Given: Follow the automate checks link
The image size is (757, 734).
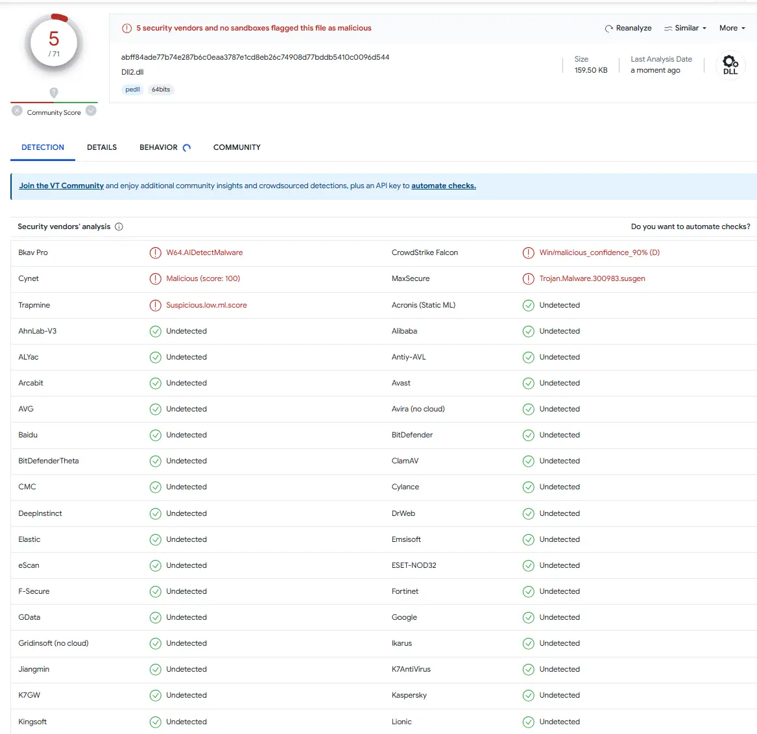Looking at the screenshot, I should pos(443,186).
